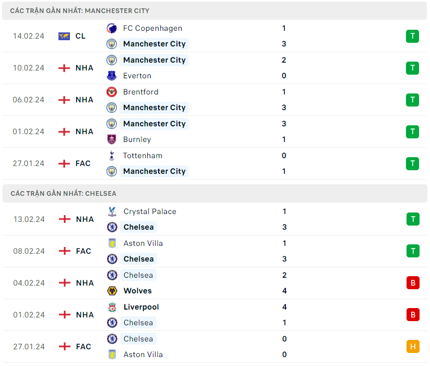Click the Liverpool club crest
This screenshot has height=366, width=430.
112,307
